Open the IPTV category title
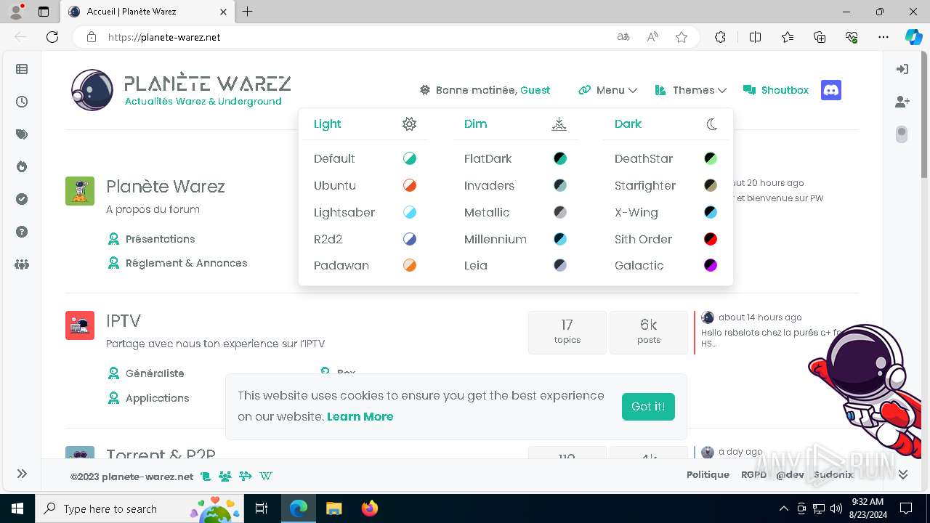 click(x=124, y=321)
